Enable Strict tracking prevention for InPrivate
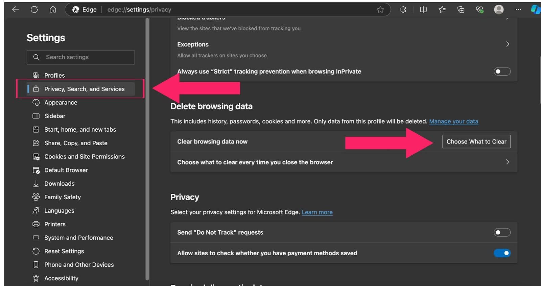The width and height of the screenshot is (541, 286). [x=502, y=71]
